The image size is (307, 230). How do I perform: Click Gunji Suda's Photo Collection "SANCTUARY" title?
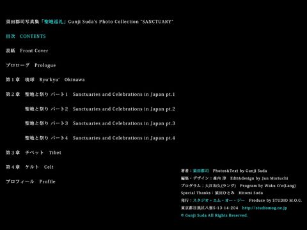[x=121, y=22]
